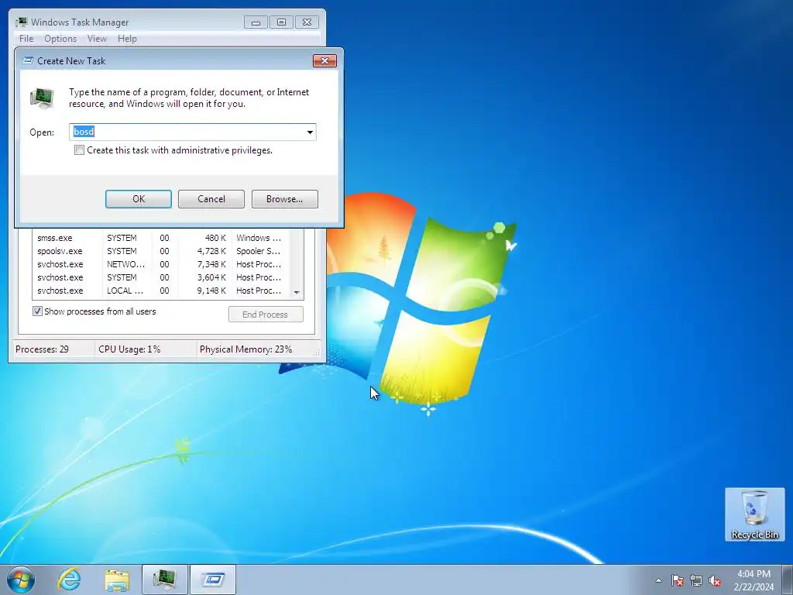Close the Create New Task dialog
793x595 pixels.
click(324, 60)
